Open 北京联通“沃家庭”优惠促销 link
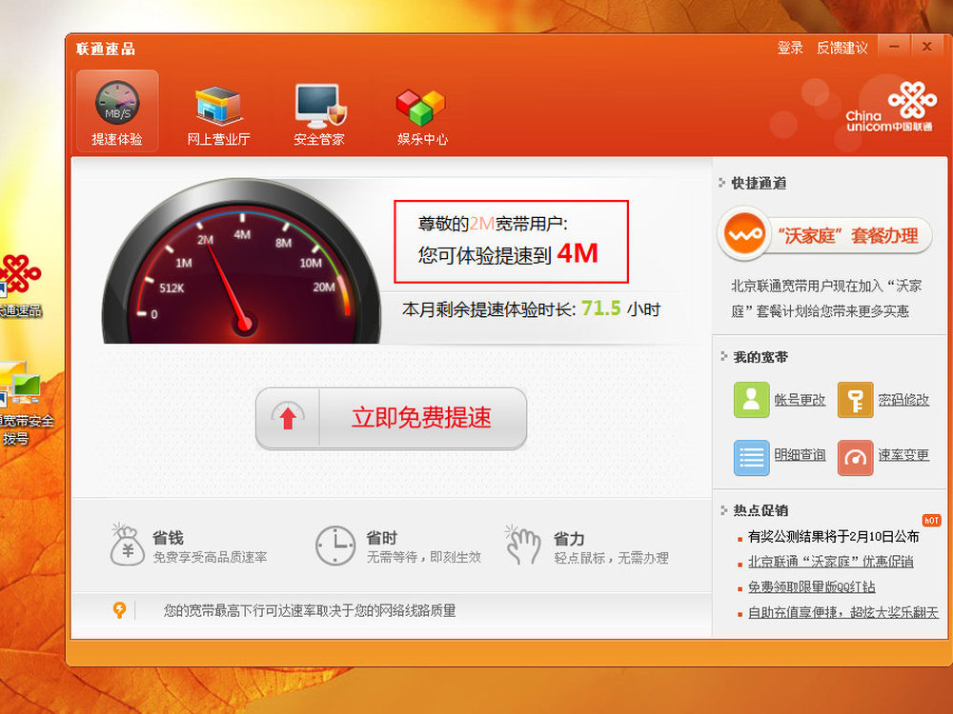The width and height of the screenshot is (953, 714). coord(830,562)
